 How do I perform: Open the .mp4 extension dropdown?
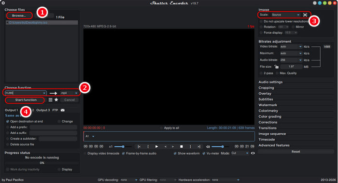[69, 93]
